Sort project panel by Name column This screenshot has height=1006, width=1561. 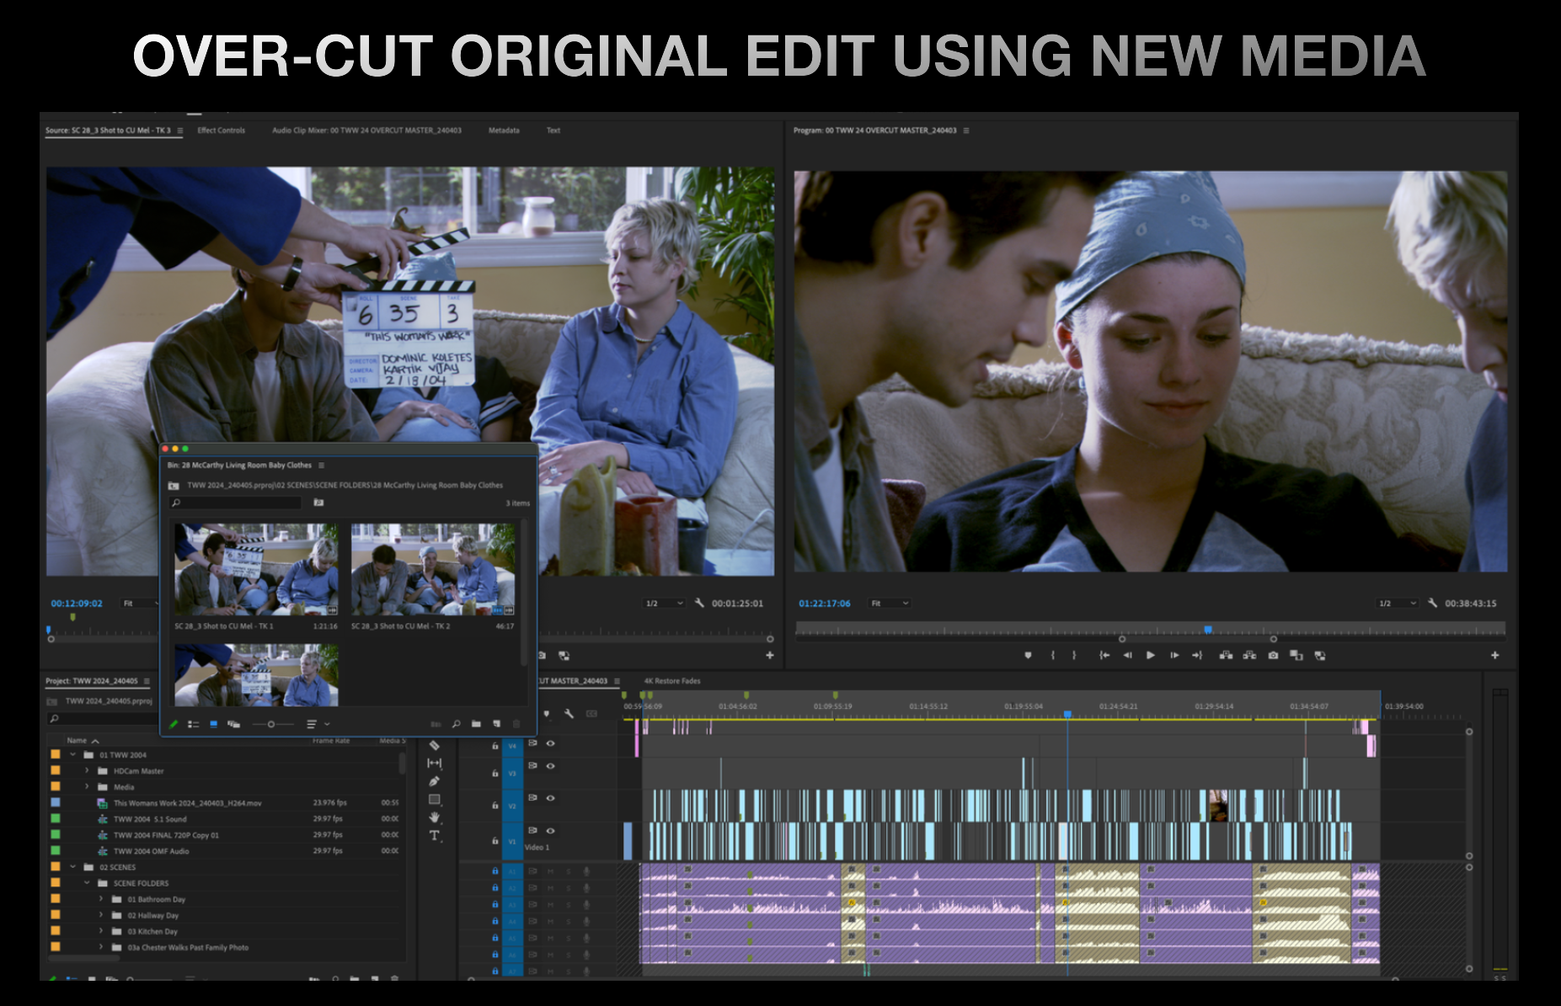pos(83,741)
